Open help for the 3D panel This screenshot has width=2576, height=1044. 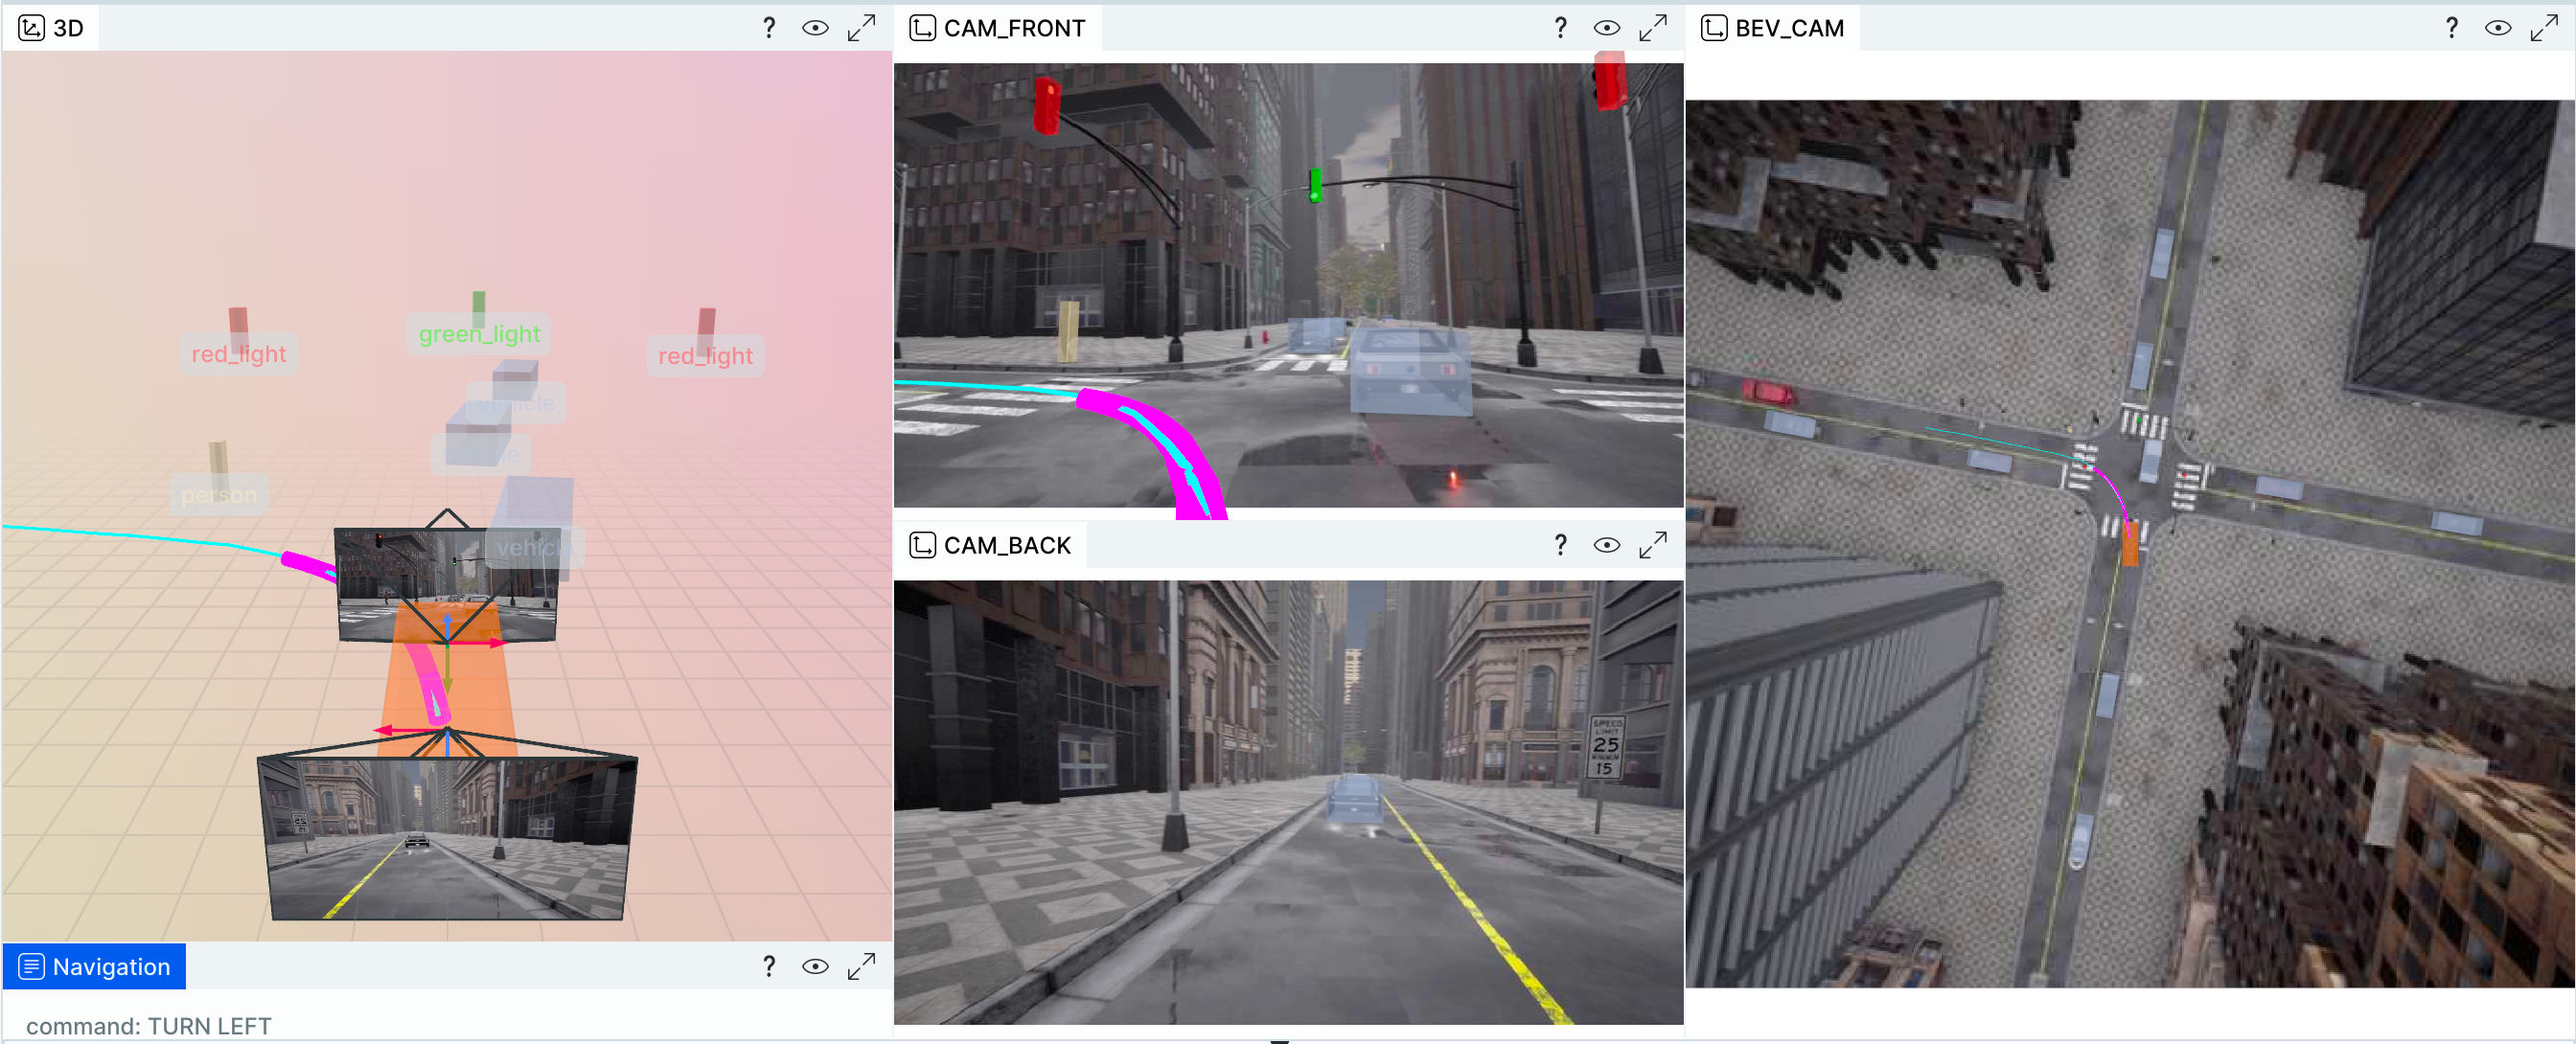pos(769,28)
